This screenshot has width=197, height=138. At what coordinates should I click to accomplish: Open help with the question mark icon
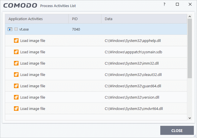(164, 4)
